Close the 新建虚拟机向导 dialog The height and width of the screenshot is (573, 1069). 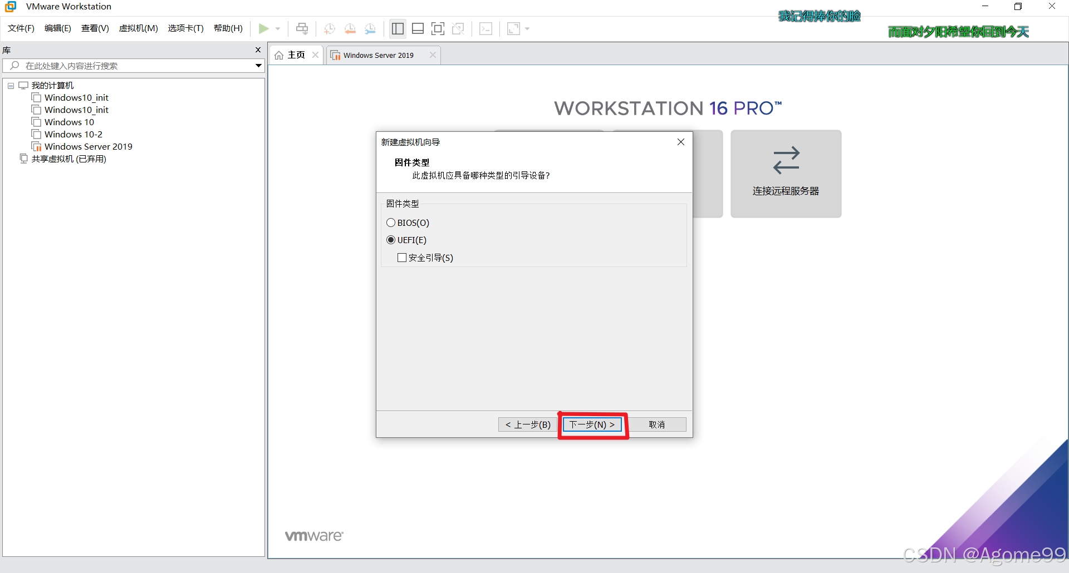[680, 142]
